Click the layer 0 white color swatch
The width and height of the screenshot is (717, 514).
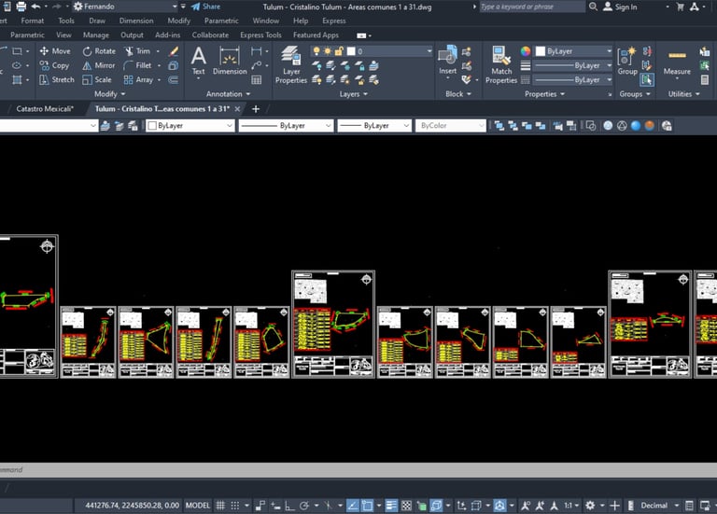tap(351, 51)
